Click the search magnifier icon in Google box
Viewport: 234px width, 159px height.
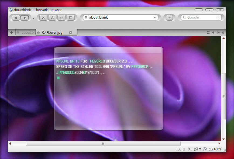click(218, 18)
